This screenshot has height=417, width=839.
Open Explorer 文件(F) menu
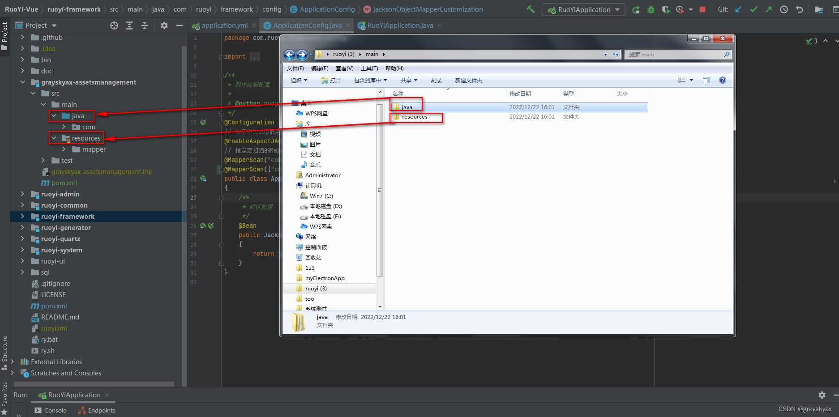[295, 68]
